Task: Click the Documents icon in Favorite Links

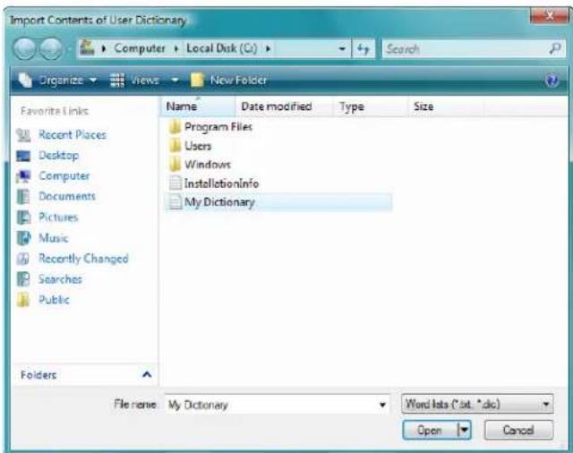Action: tap(23, 197)
